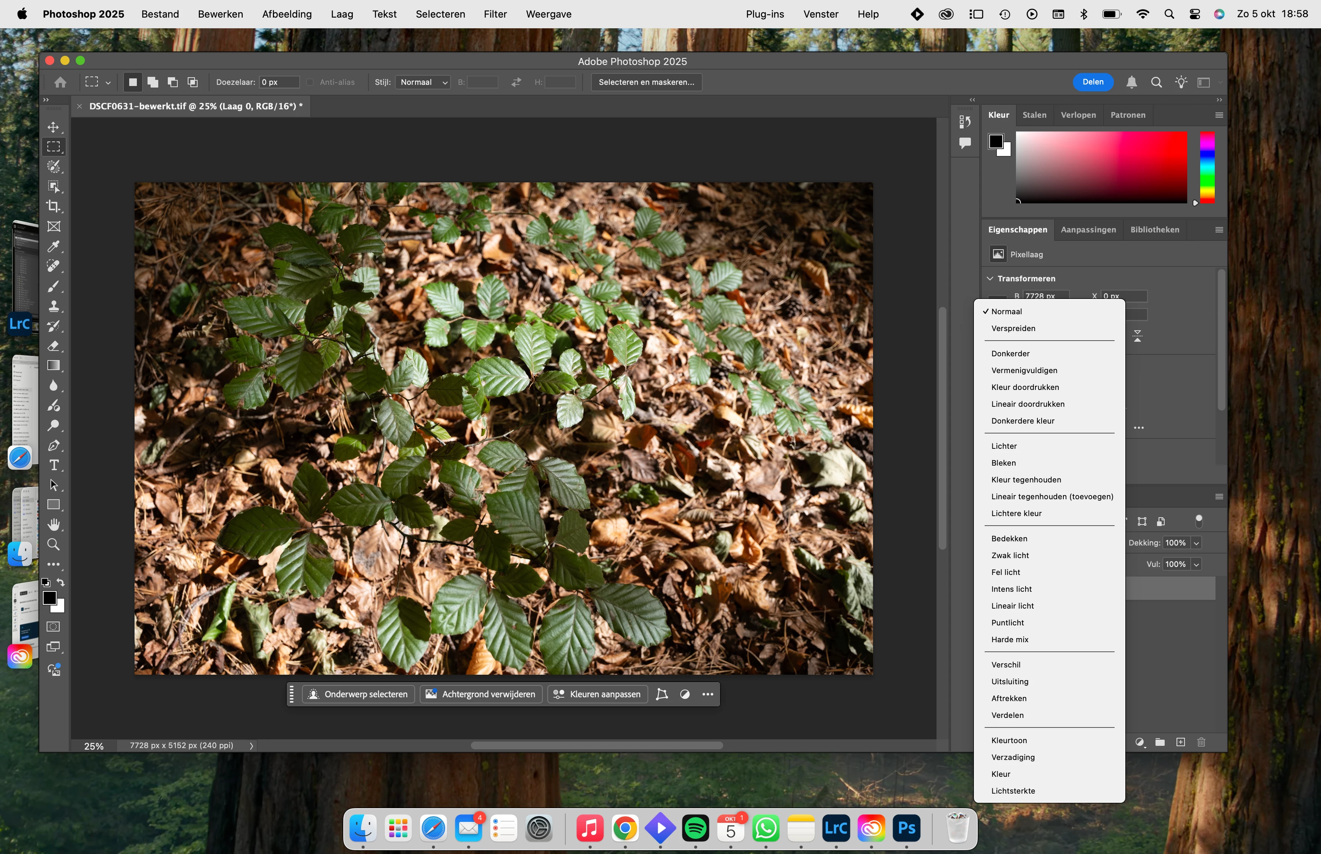This screenshot has width=1321, height=854.
Task: Switch to the Aanpassingen tab
Action: pos(1087,230)
